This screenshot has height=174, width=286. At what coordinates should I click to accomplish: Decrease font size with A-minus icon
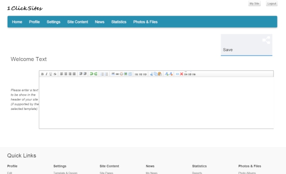(171, 74)
